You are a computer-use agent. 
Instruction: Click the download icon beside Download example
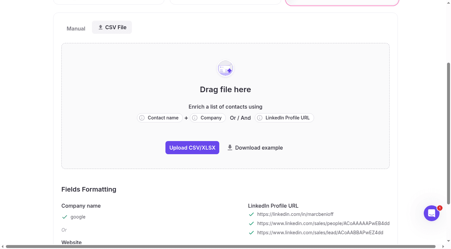click(x=230, y=148)
